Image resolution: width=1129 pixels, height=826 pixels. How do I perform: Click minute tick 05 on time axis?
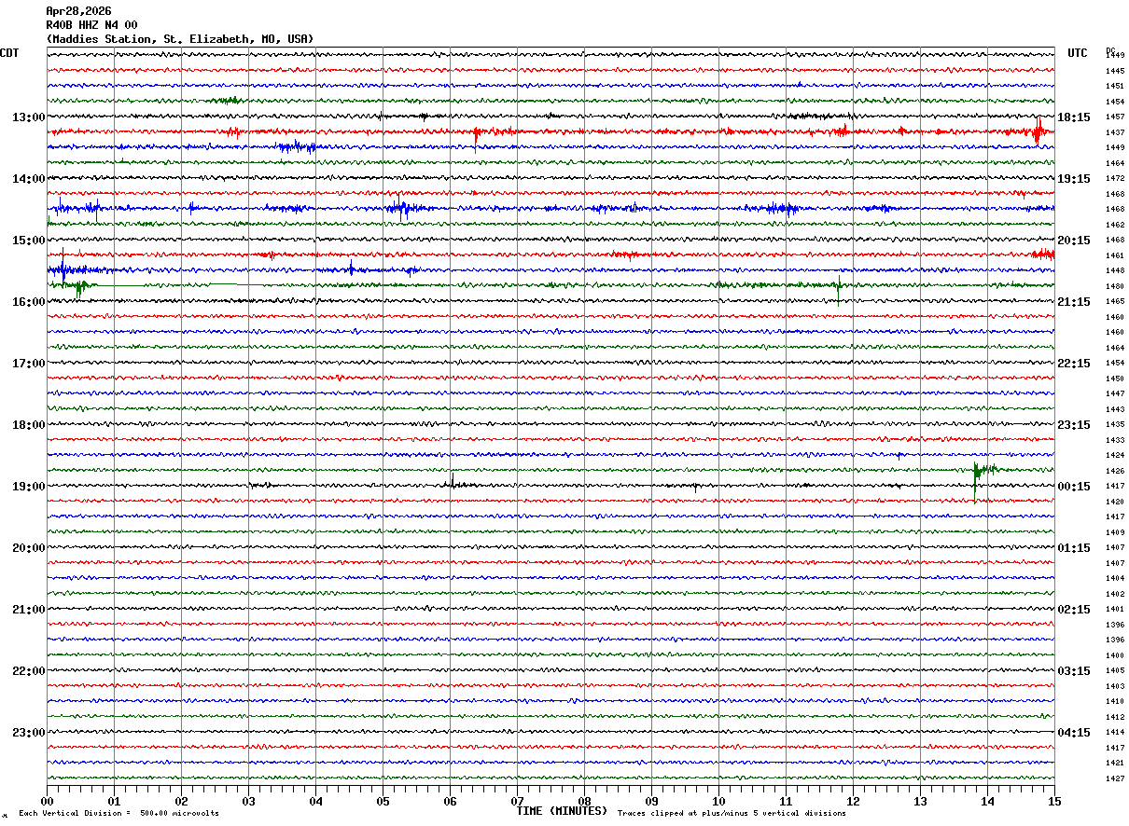click(x=383, y=801)
